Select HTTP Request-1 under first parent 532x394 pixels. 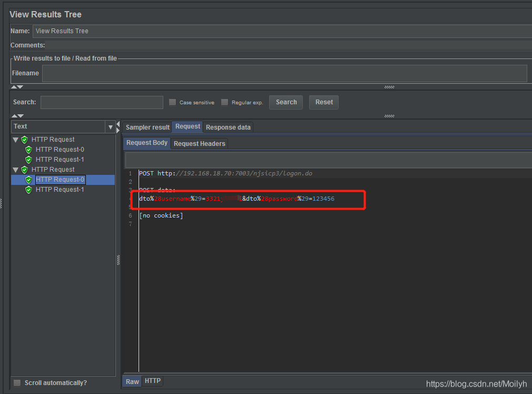click(x=60, y=160)
